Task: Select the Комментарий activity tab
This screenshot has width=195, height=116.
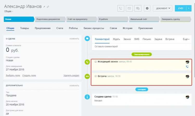Action: tap(102, 39)
